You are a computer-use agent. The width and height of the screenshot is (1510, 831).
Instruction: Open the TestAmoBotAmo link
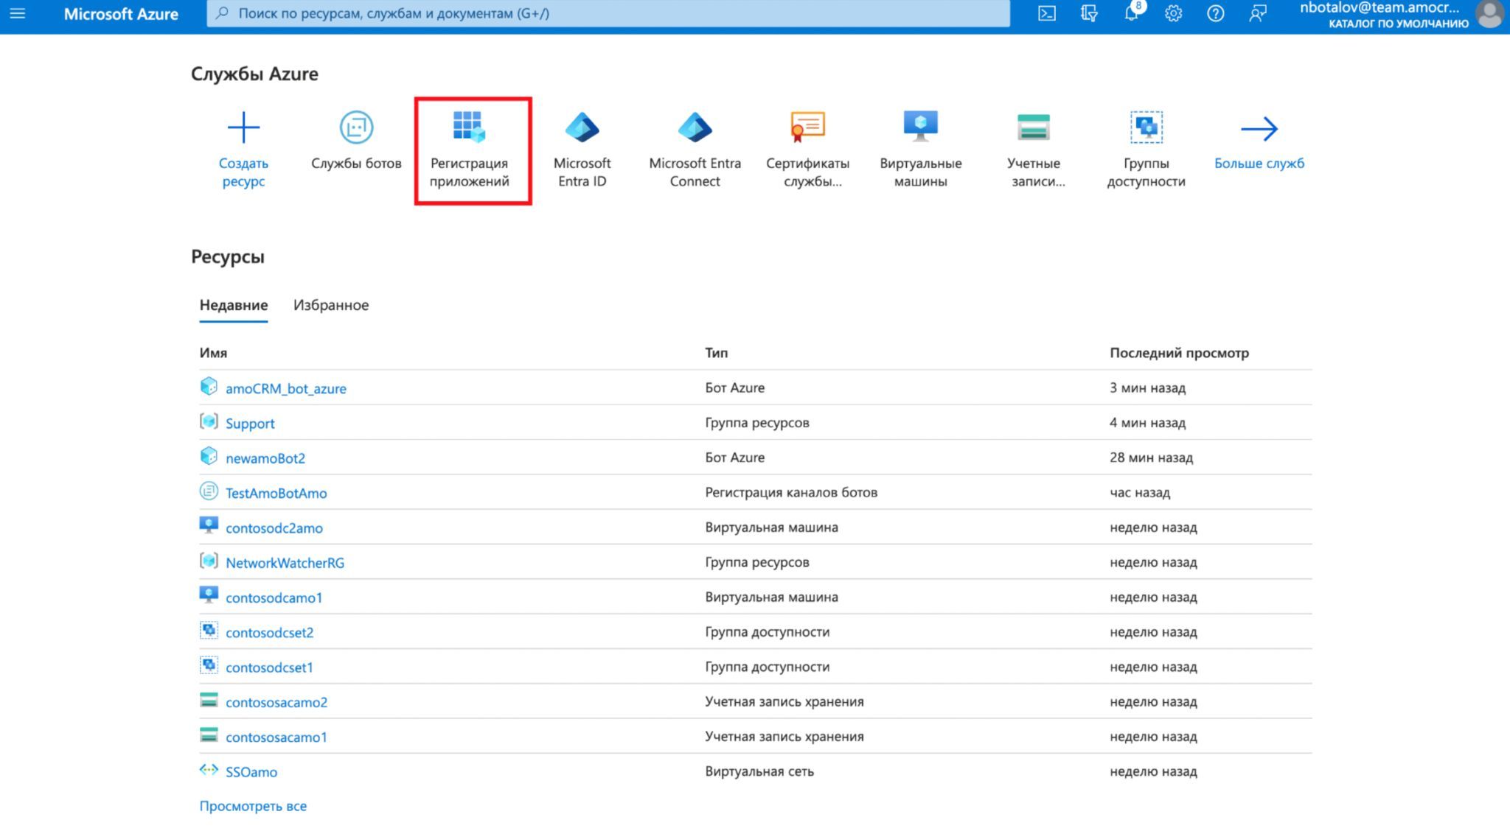point(276,493)
